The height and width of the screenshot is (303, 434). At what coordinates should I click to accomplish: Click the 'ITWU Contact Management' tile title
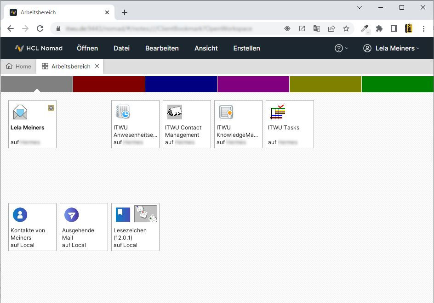183,131
